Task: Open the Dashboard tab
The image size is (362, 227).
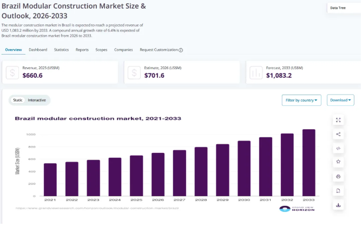Action: point(38,50)
